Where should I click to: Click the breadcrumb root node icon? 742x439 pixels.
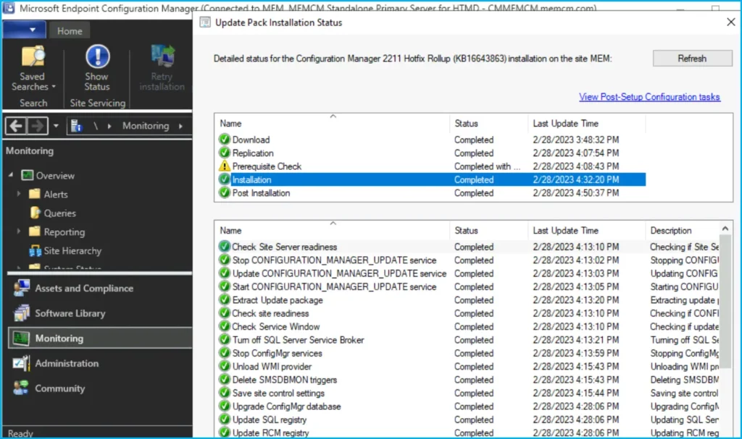coord(76,126)
